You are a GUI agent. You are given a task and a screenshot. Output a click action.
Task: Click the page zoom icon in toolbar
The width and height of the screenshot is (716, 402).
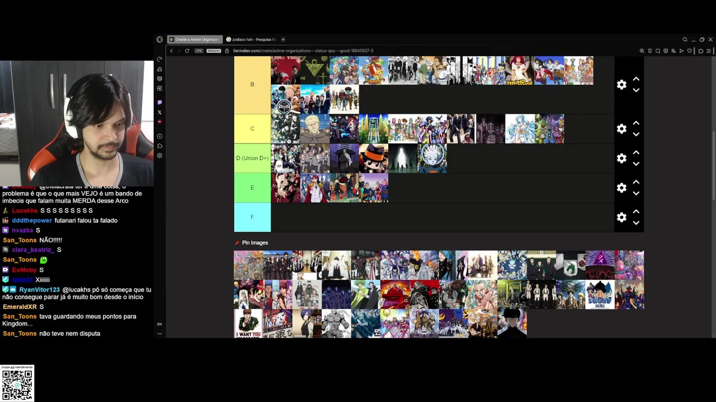click(642, 51)
